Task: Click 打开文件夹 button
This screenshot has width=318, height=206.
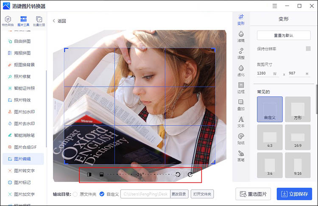Action: [x=202, y=194]
